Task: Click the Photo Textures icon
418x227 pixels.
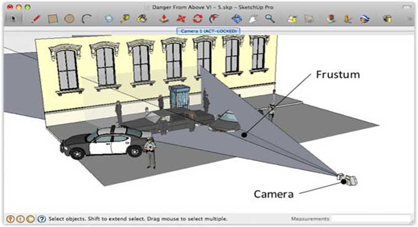Action: click(348, 19)
